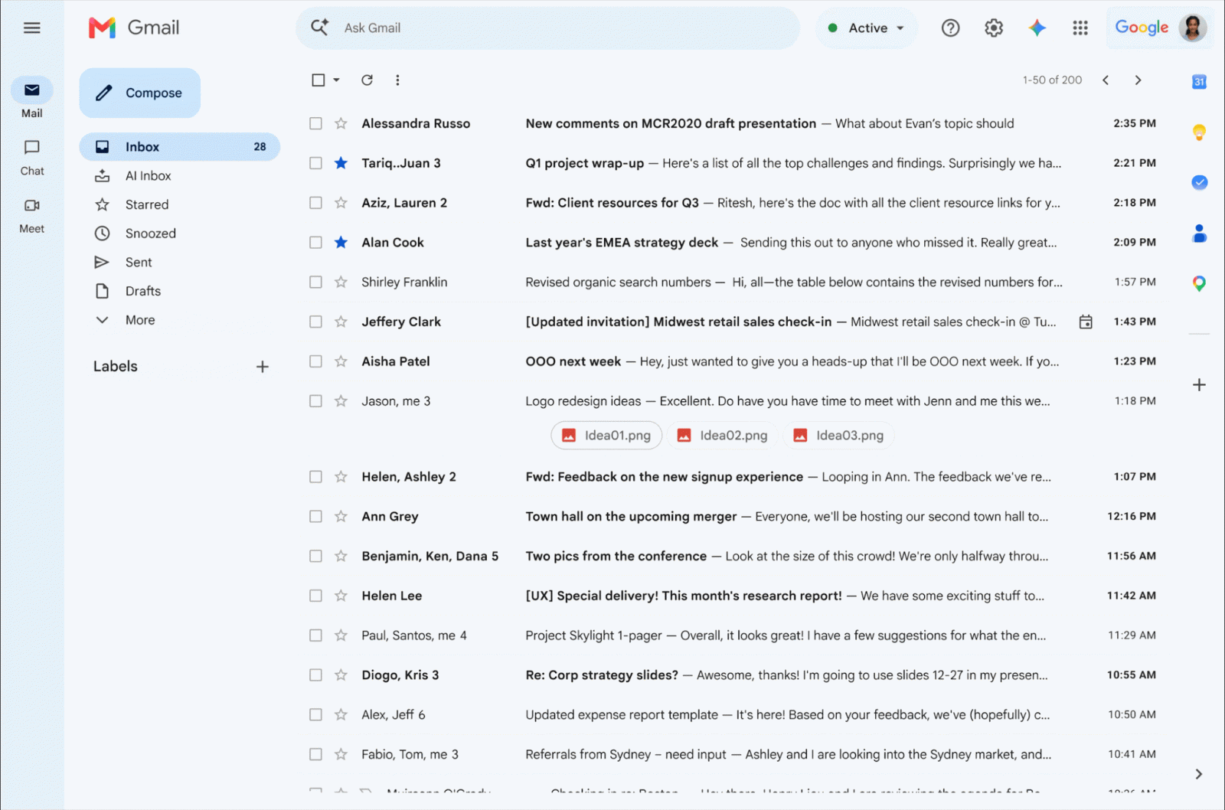Hide the side panel chevron

coord(1198,774)
